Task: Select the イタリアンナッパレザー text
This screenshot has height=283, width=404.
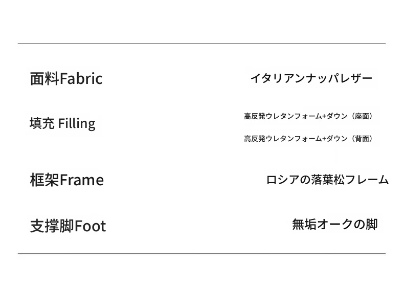Action: [311, 78]
